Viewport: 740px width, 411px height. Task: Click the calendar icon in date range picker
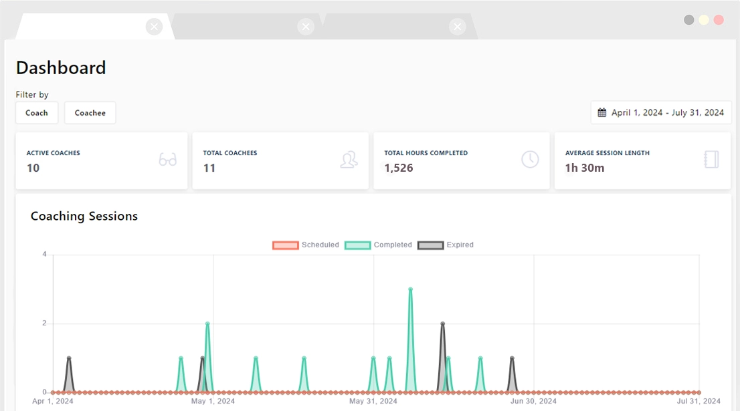pyautogui.click(x=602, y=113)
